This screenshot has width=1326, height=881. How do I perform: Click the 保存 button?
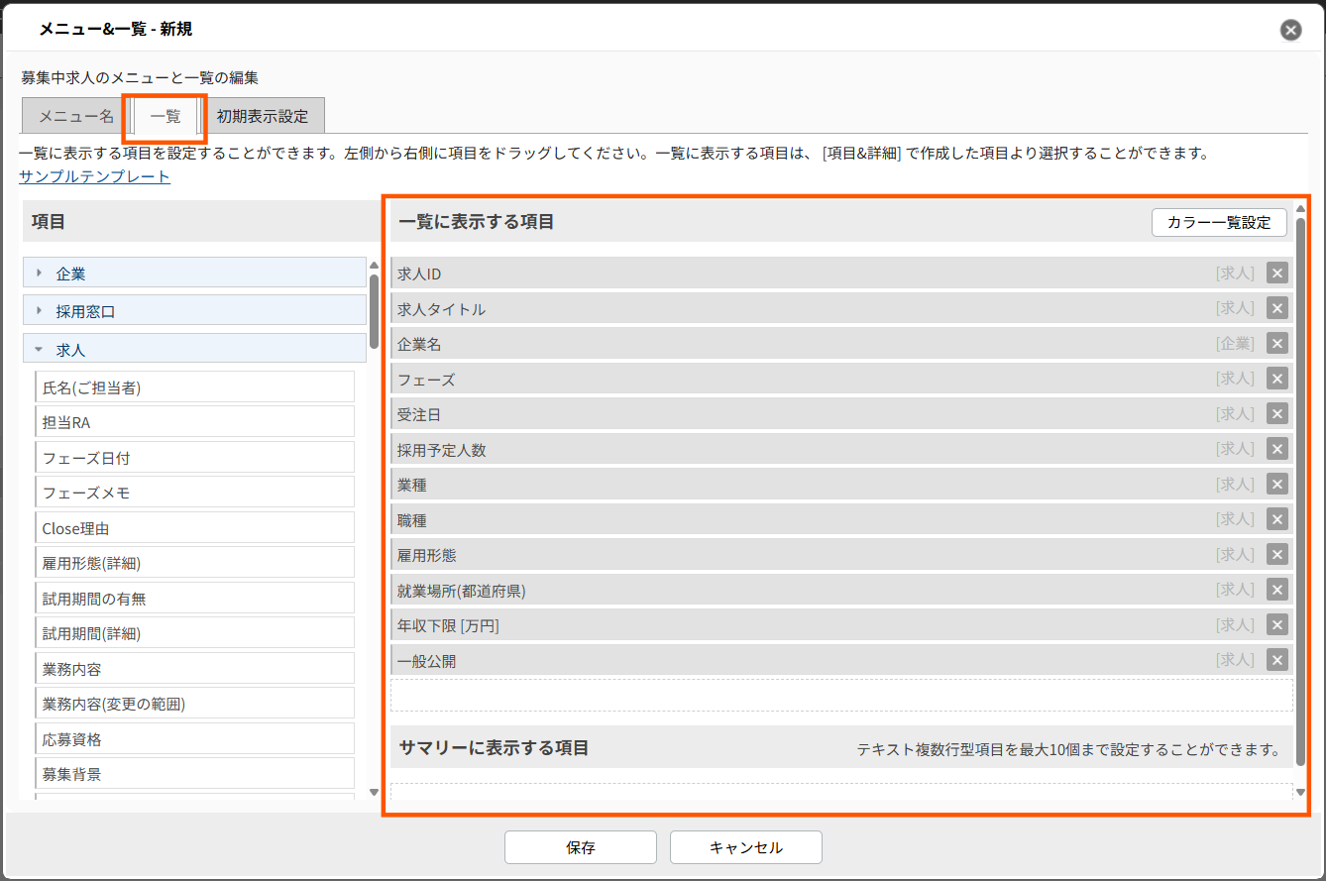581,847
